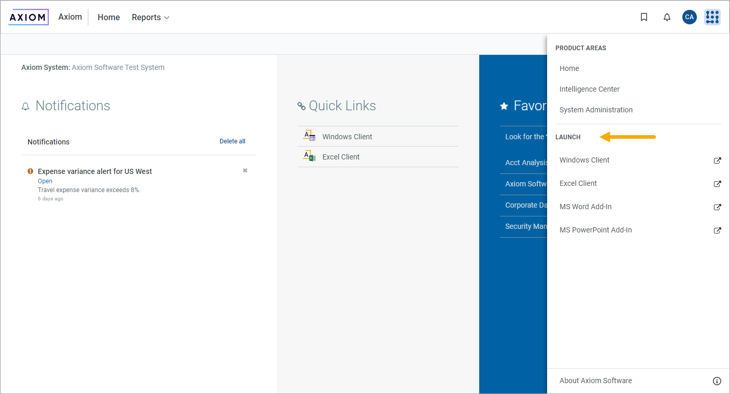Select Home from the top navigation bar
Image resolution: width=730 pixels, height=394 pixels.
tap(108, 17)
